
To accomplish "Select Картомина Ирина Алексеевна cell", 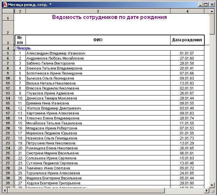I will (x=98, y=113).
